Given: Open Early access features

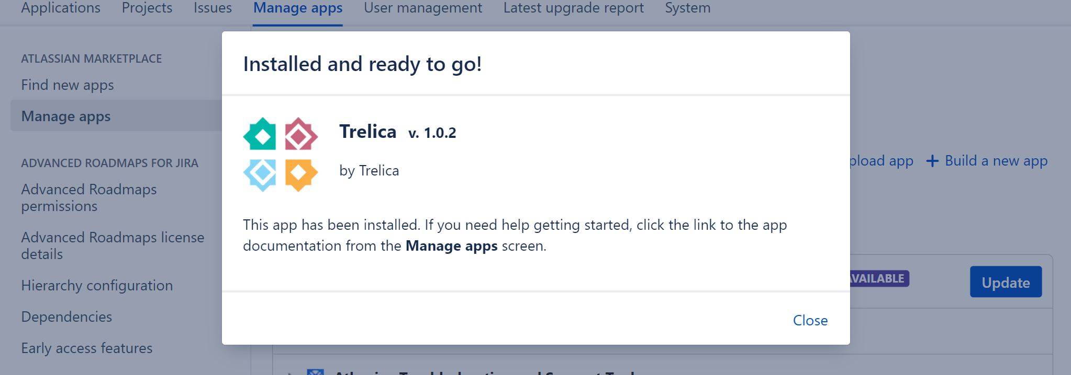Looking at the screenshot, I should (x=87, y=348).
